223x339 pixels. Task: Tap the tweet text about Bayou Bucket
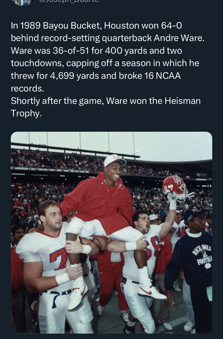(108, 69)
